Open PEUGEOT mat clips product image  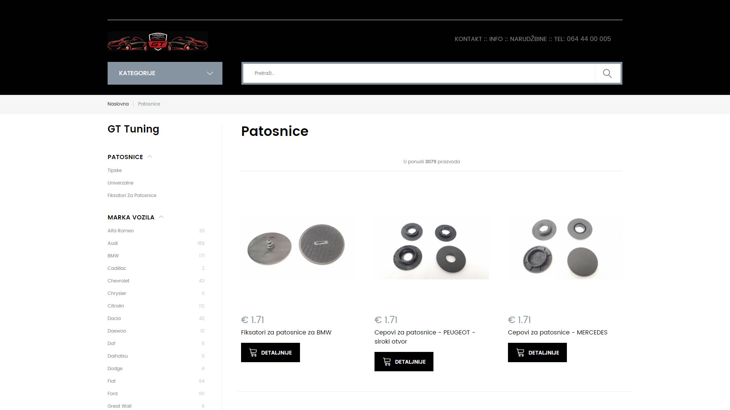point(432,247)
